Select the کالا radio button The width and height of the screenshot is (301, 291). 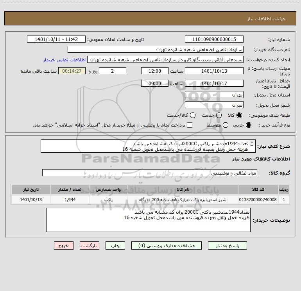click(x=239, y=115)
